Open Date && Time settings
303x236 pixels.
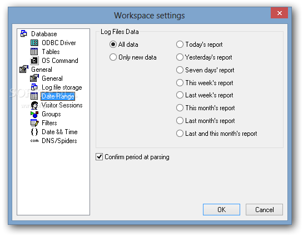pos(59,132)
